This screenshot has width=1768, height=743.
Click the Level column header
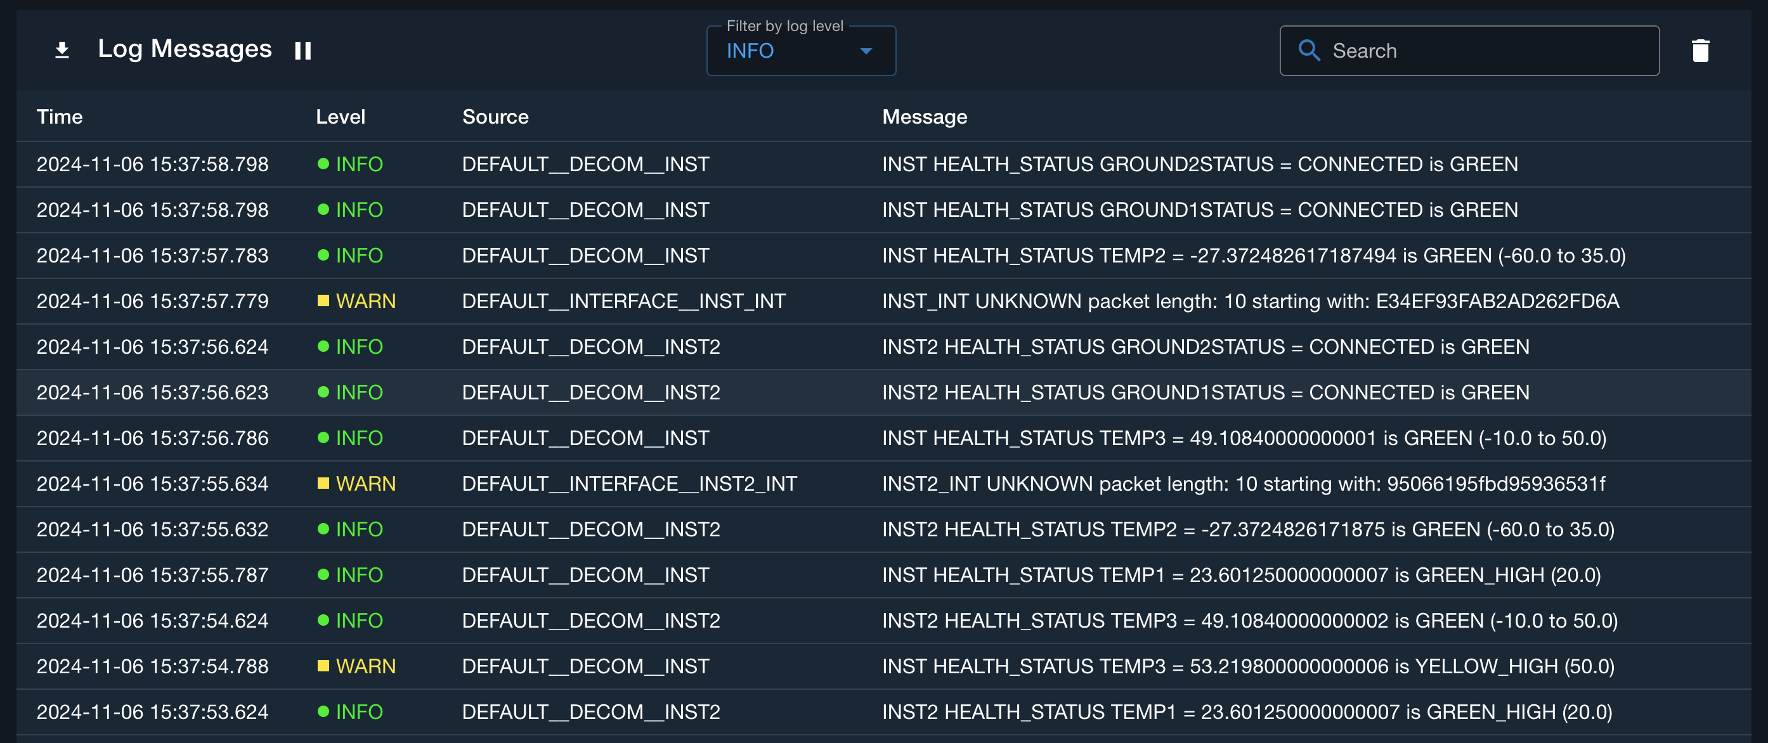[x=341, y=117]
